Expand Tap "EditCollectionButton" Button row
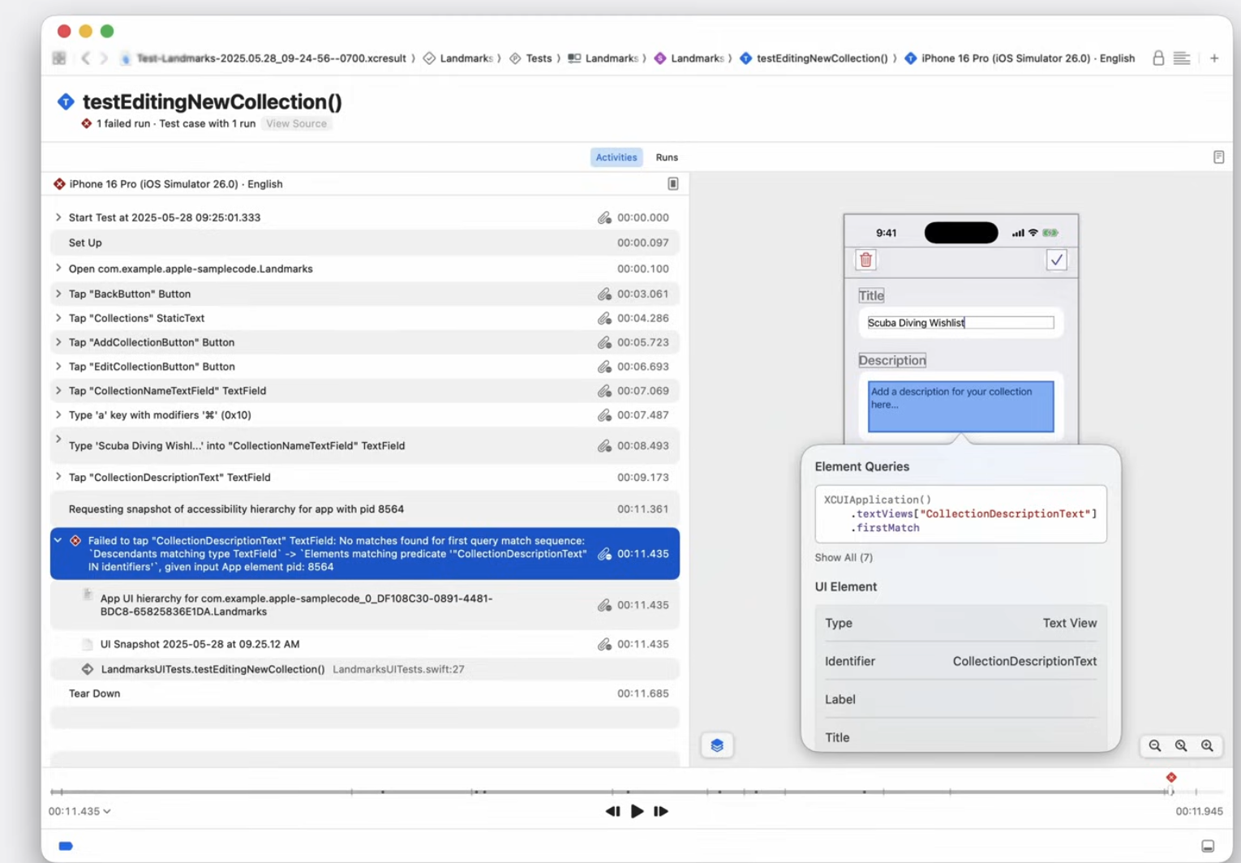 click(x=58, y=367)
